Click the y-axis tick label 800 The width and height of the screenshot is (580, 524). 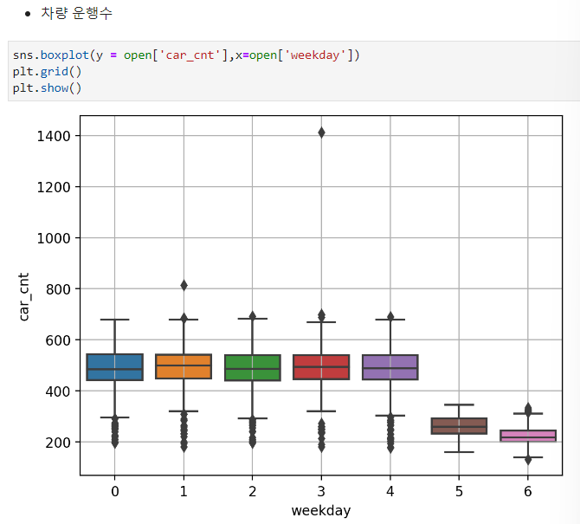point(58,289)
